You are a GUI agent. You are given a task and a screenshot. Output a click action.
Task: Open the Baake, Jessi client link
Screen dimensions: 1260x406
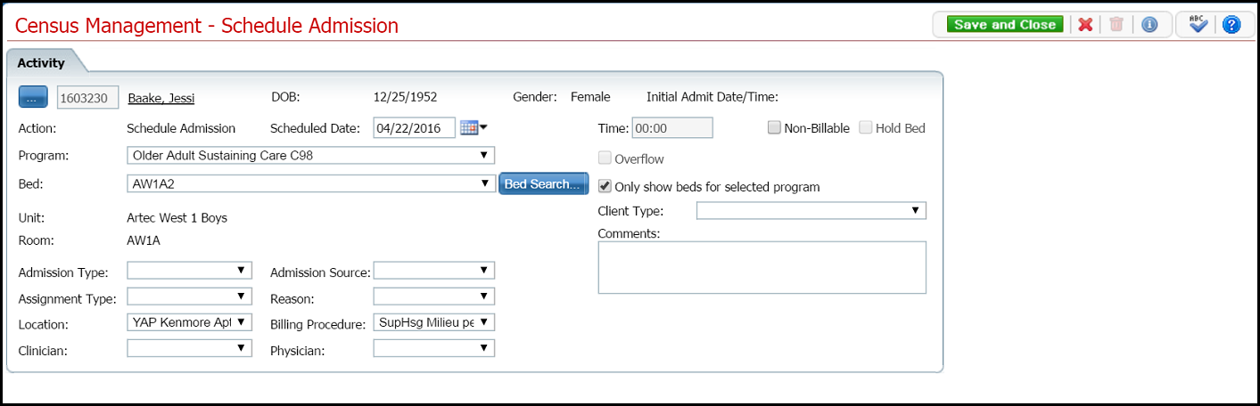161,98
